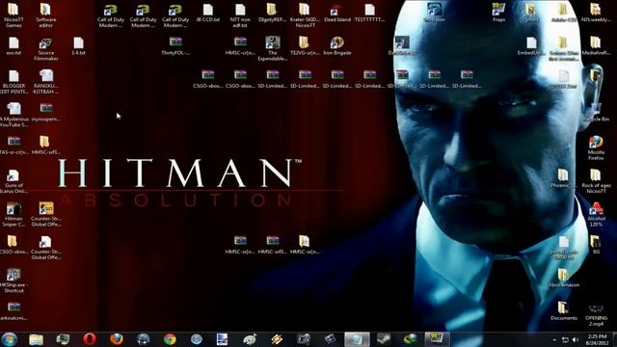Select the Rock of ages Nicoo7T folder
Screen dimensions: 617x347
point(596,181)
